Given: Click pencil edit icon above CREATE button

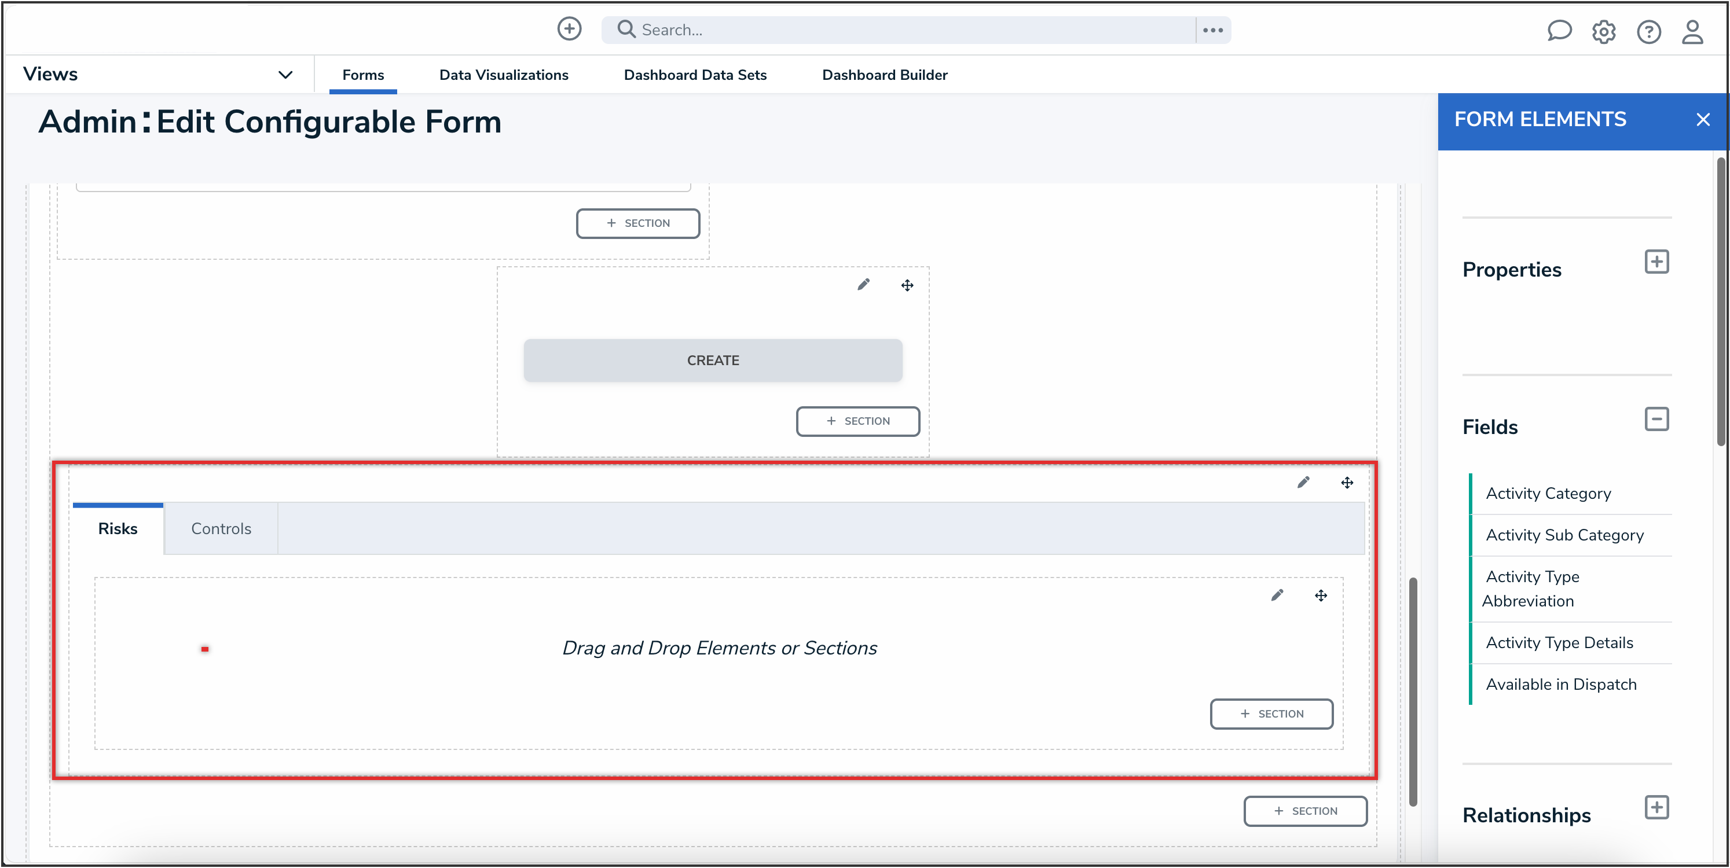Looking at the screenshot, I should pos(863,285).
